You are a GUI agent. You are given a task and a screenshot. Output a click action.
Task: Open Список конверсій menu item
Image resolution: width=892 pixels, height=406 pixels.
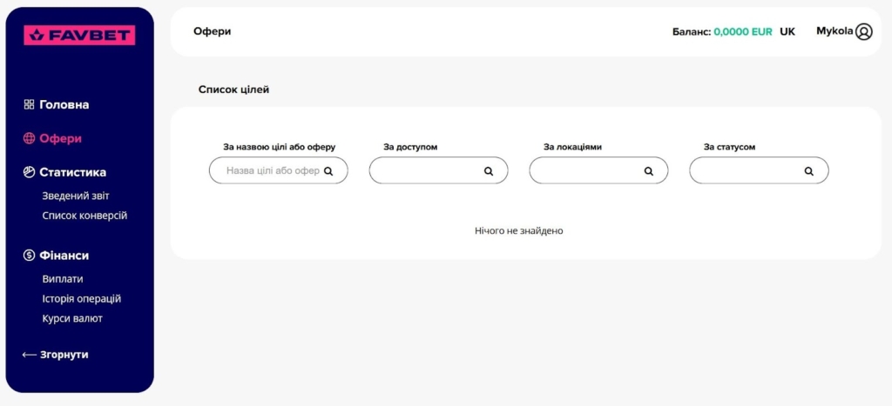click(x=84, y=216)
